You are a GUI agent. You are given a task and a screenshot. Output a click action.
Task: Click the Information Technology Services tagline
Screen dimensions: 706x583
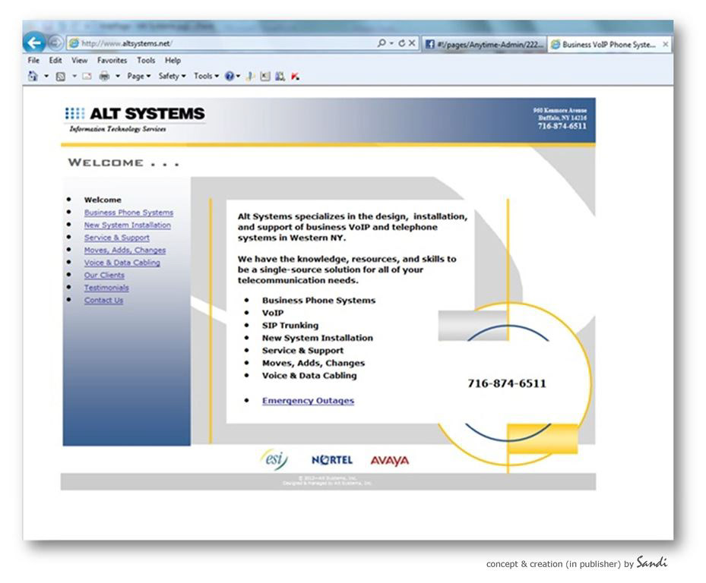[x=118, y=129]
